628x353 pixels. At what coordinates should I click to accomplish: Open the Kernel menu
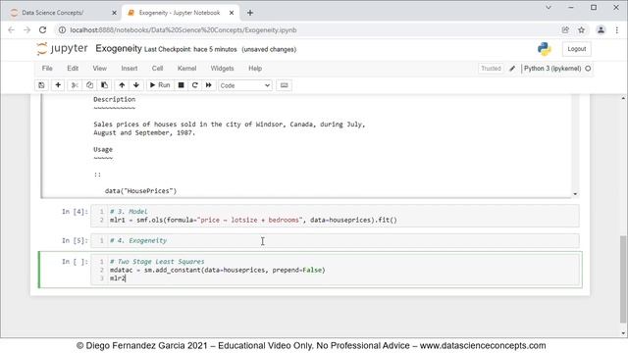(186, 69)
